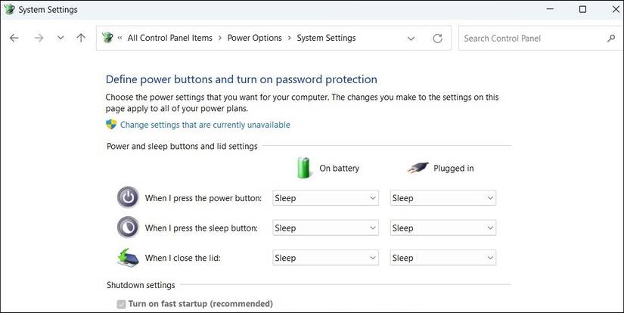Open power button Plugged in dropdown
This screenshot has height=313, width=624.
(x=443, y=198)
